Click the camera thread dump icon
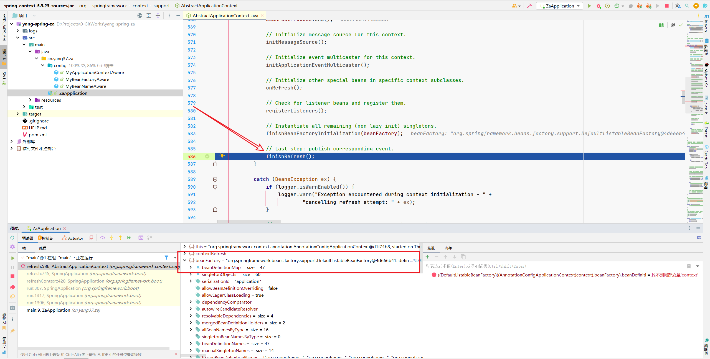This screenshot has height=359, width=710. tap(12, 308)
